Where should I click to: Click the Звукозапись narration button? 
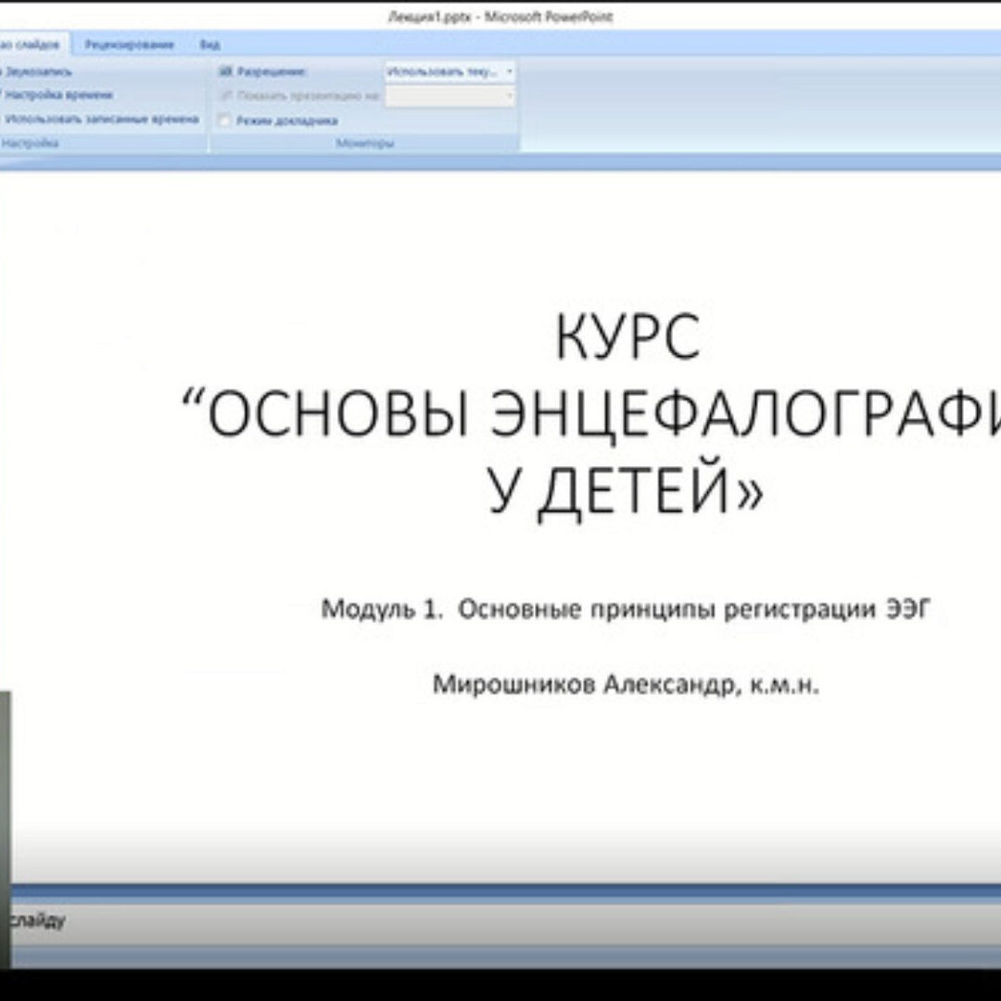[37, 71]
